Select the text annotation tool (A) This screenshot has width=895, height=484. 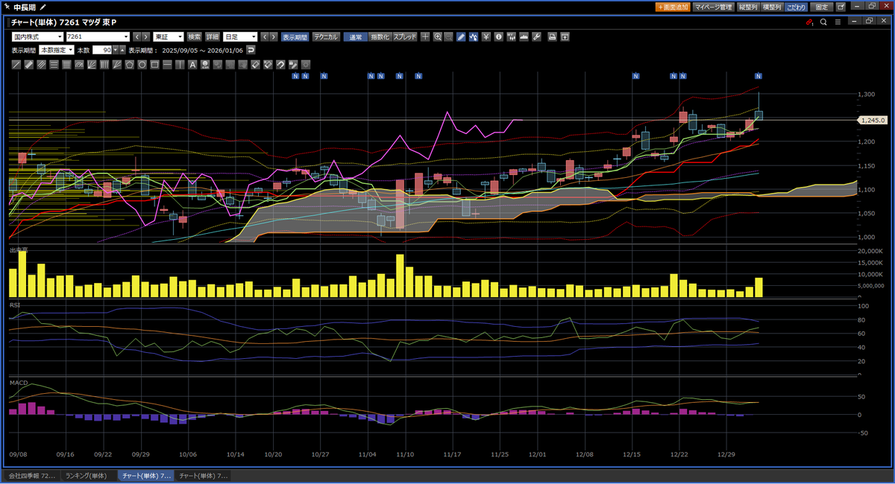pos(192,65)
